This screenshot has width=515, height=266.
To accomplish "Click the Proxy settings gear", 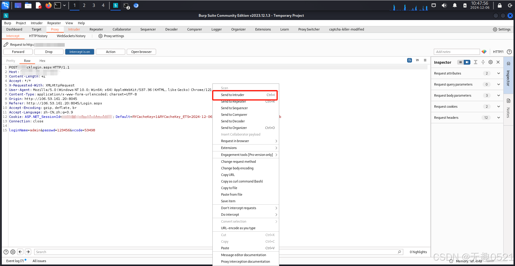I will tap(100, 36).
